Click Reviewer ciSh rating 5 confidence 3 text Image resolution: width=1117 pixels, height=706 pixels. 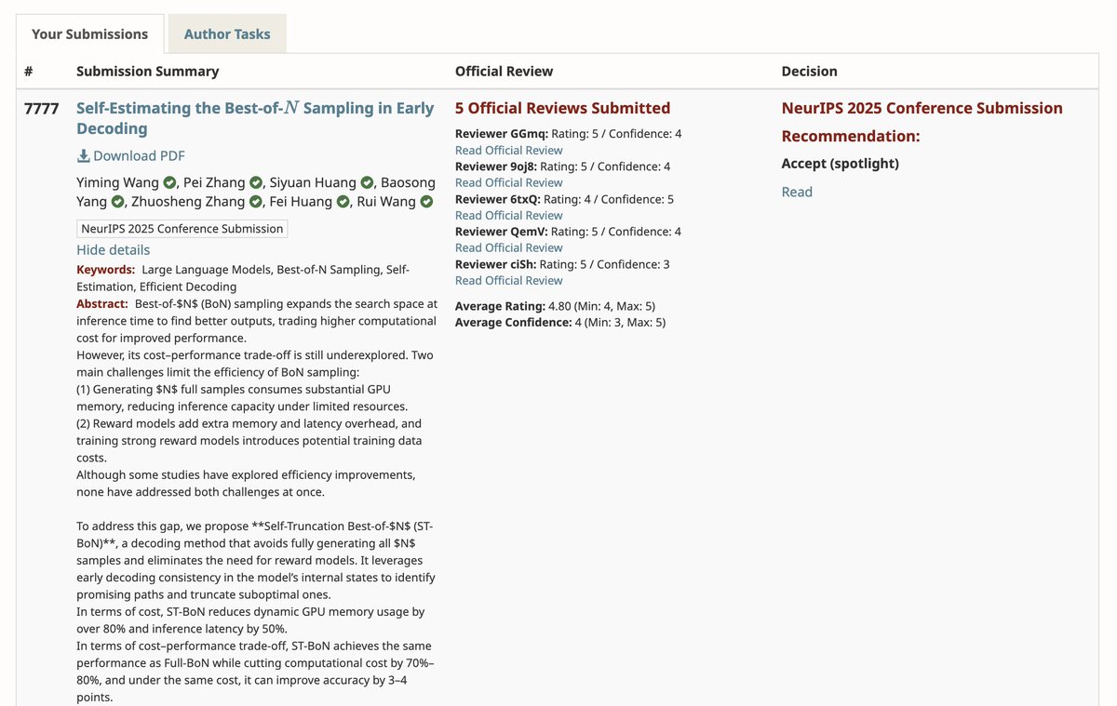click(x=562, y=264)
